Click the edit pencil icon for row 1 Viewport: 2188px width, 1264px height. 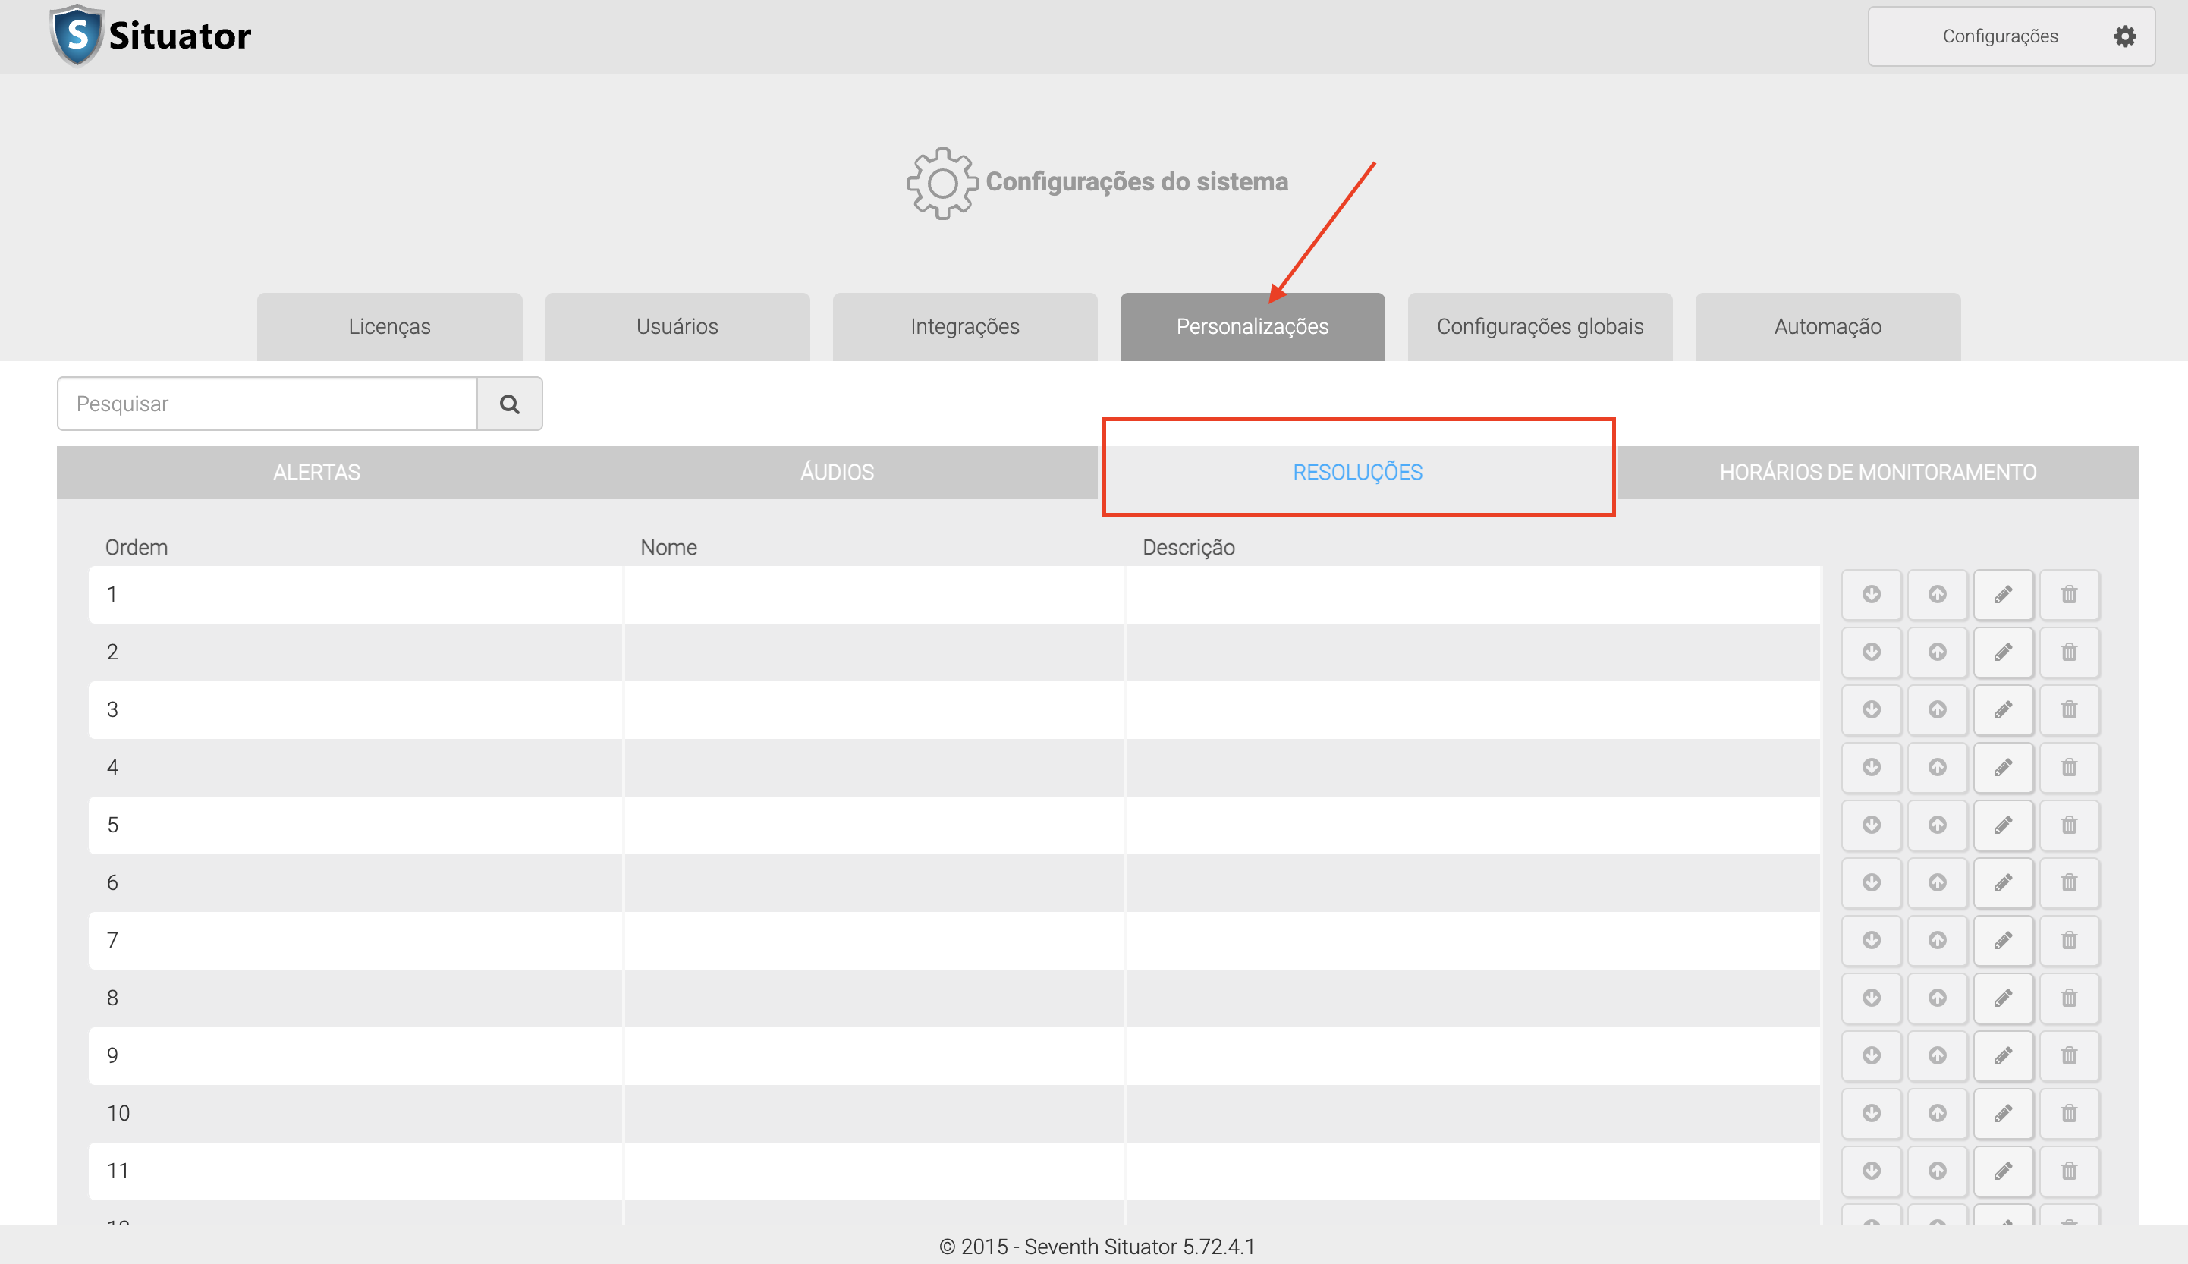pyautogui.click(x=2002, y=595)
